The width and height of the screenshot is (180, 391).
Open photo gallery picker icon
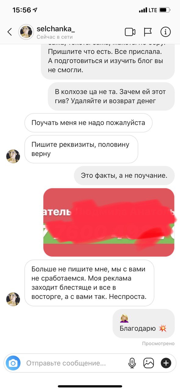[x=149, y=363]
